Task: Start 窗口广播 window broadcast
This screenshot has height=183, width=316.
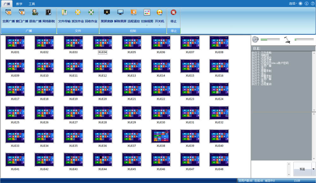Action: point(22,15)
